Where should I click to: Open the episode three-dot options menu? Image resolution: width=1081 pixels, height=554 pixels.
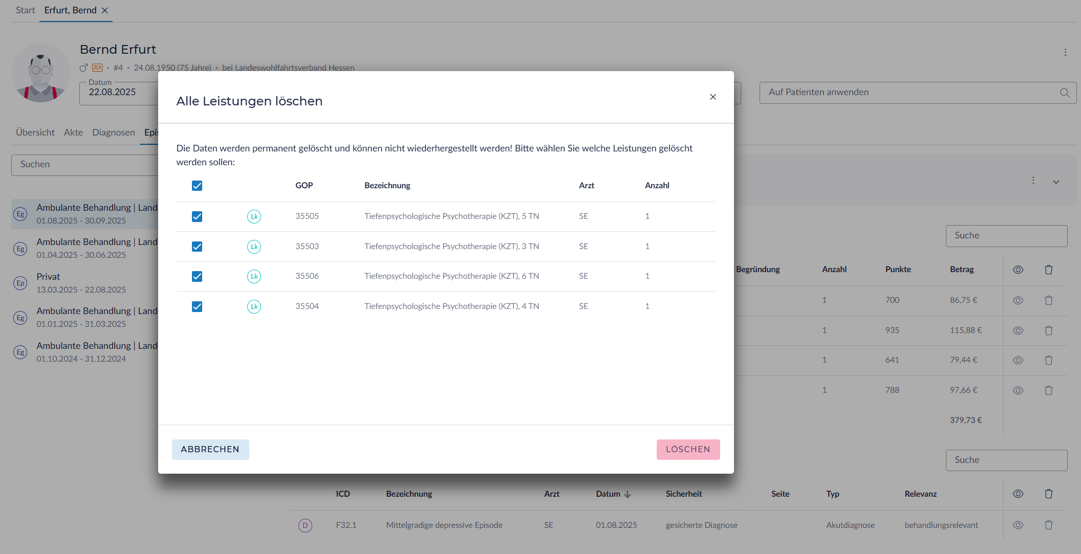coord(1033,180)
